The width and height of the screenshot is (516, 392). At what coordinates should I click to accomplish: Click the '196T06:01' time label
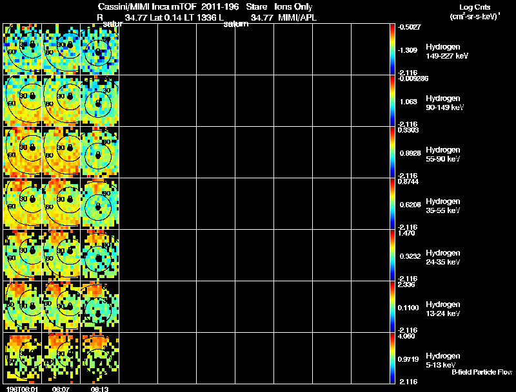(x=22, y=389)
